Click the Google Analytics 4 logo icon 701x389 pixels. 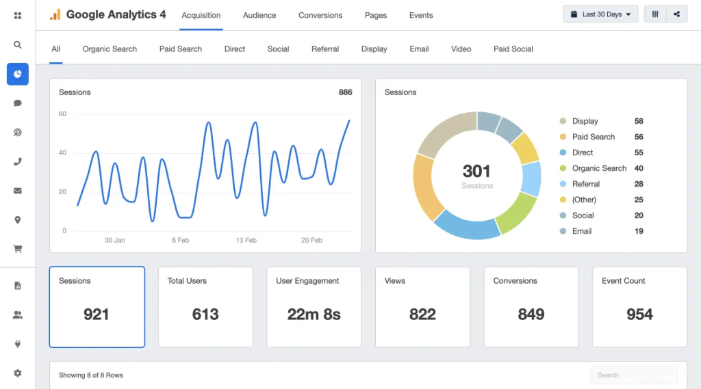pos(55,15)
